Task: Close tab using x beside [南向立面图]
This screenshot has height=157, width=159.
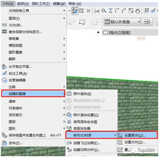Action: coord(98,32)
